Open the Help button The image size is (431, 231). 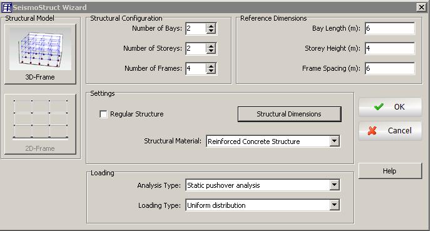pyautogui.click(x=390, y=171)
